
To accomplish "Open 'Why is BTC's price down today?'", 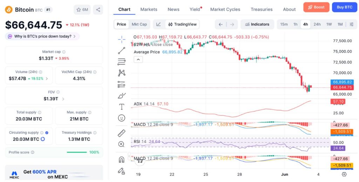I will click(42, 36).
